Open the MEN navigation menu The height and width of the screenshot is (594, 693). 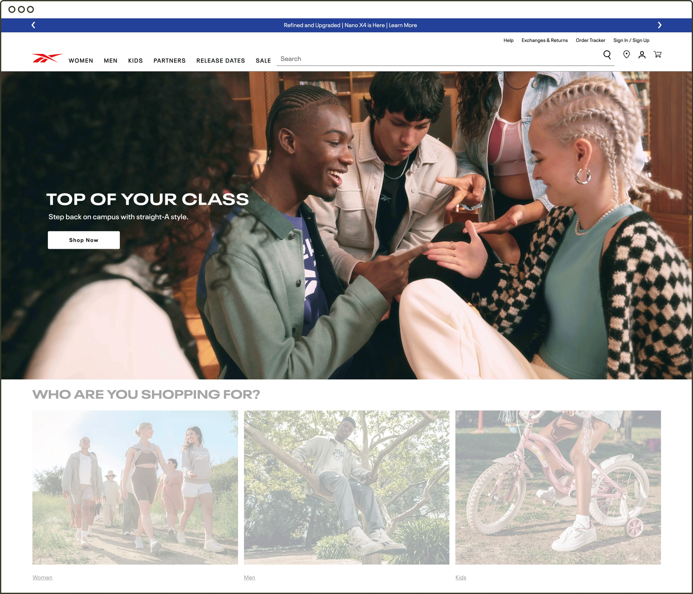pyautogui.click(x=110, y=60)
